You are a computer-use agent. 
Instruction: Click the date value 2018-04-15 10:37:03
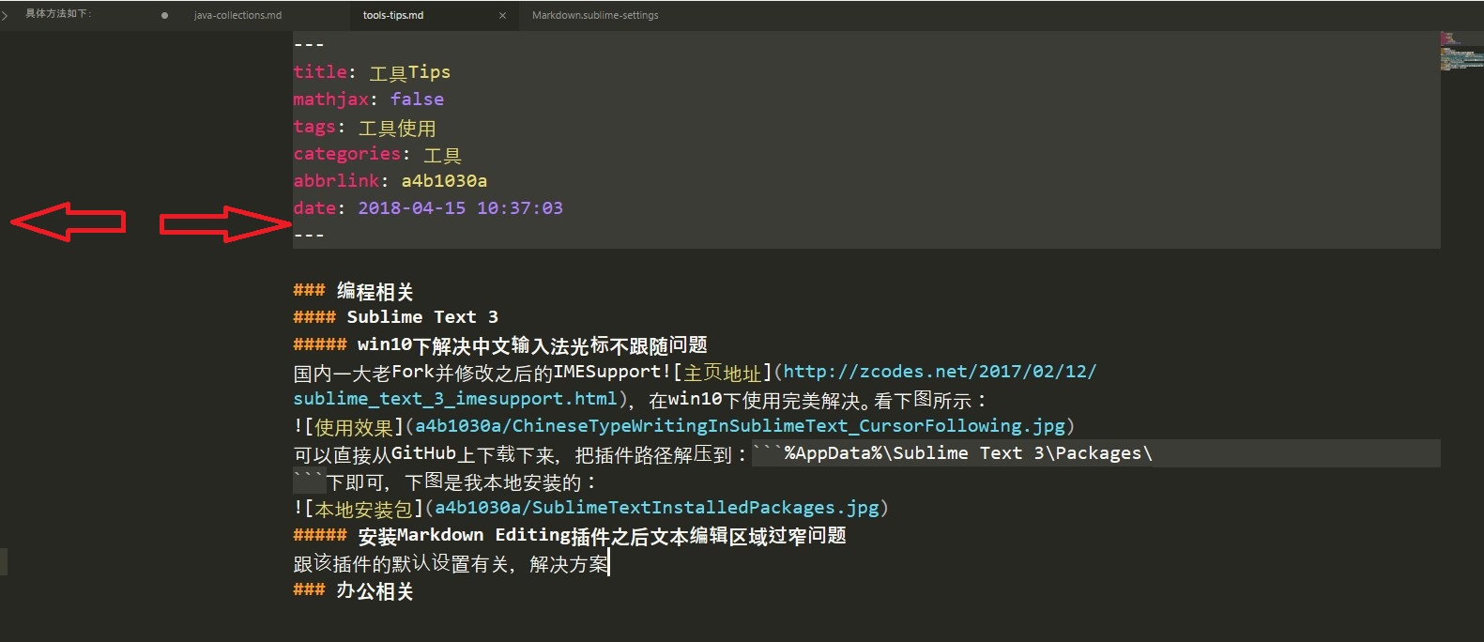(460, 208)
